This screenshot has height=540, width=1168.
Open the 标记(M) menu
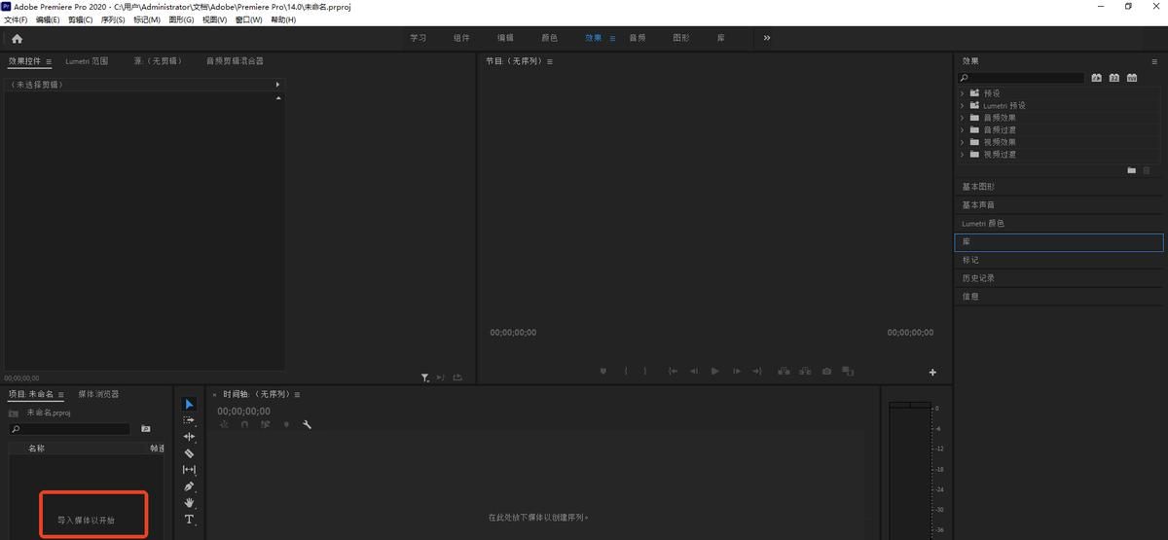coord(147,19)
